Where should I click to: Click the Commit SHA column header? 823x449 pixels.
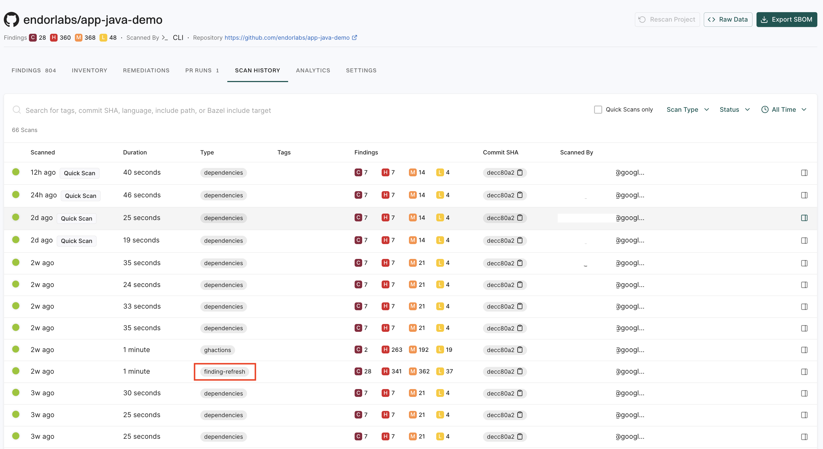pos(501,152)
